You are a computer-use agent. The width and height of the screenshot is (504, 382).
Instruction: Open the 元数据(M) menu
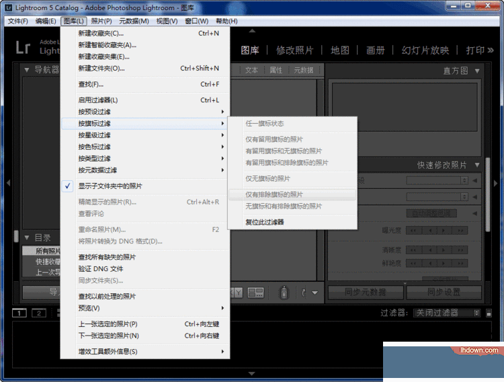click(x=134, y=22)
